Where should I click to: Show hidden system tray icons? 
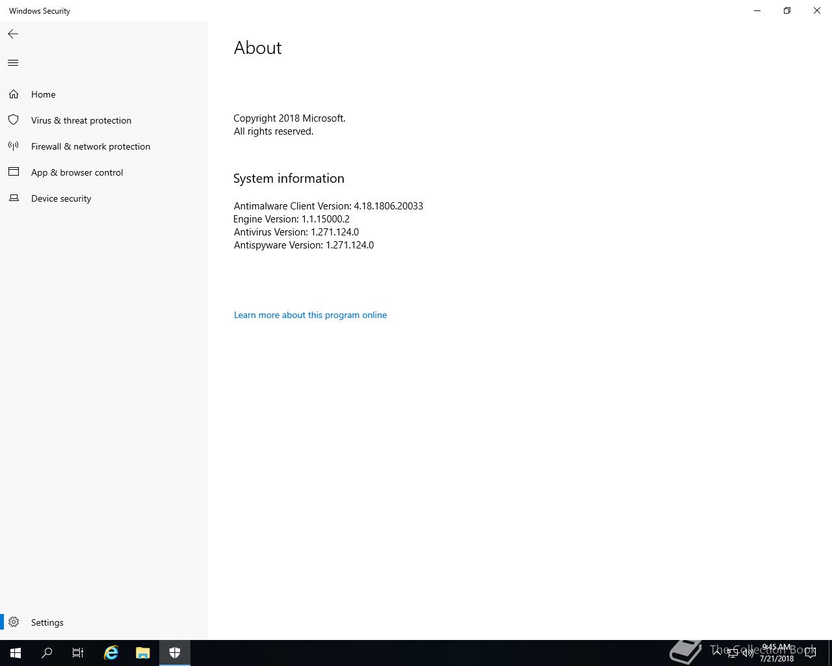pyautogui.click(x=717, y=653)
